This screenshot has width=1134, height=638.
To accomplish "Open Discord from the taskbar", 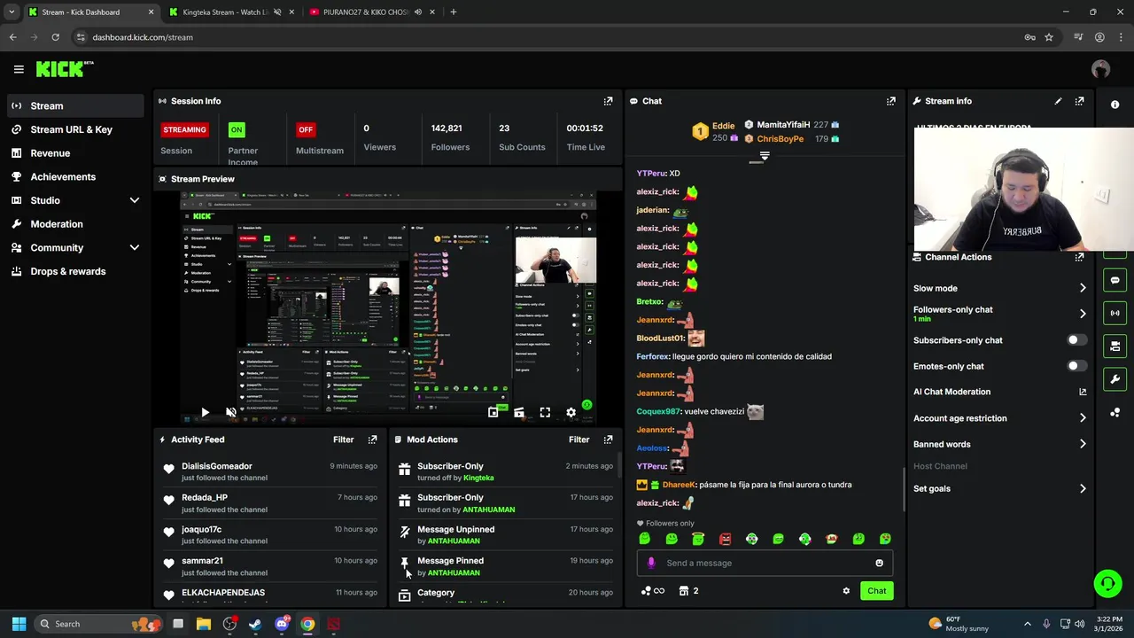I will pyautogui.click(x=282, y=624).
